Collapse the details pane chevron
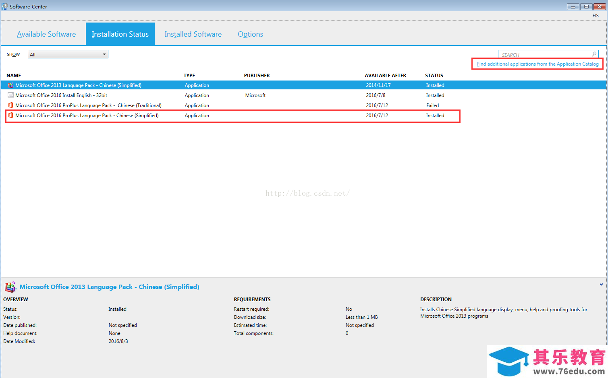Image resolution: width=608 pixels, height=378 pixels. 601,285
